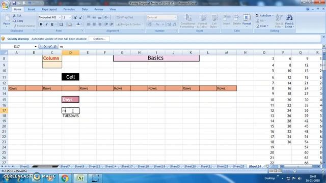Open the Number Format dropdown
Viewport: 326px width, 183px height.
point(175,17)
